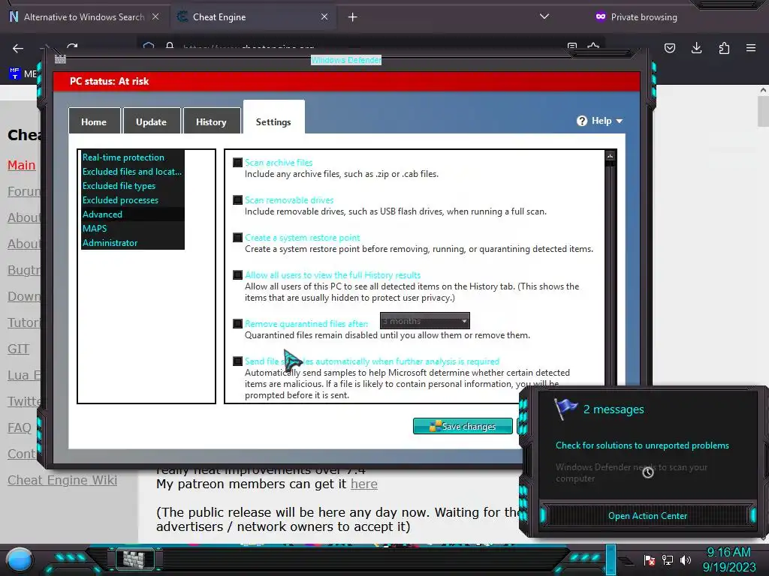Select Excluded file types

coord(133,186)
